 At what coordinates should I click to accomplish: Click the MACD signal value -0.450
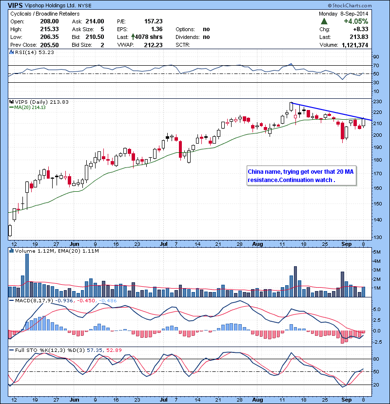[86, 300]
